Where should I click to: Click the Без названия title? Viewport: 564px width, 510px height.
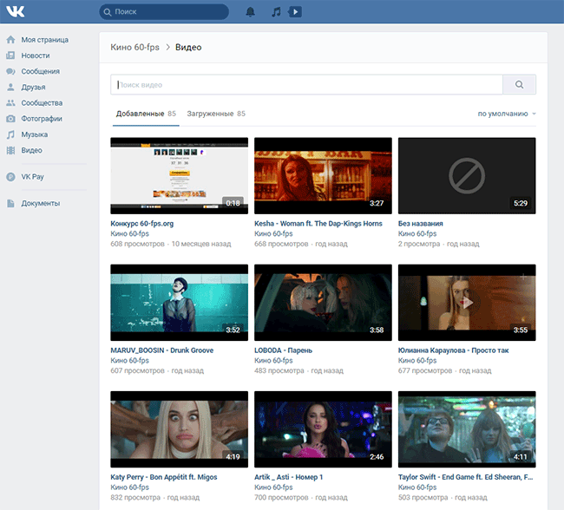click(421, 224)
